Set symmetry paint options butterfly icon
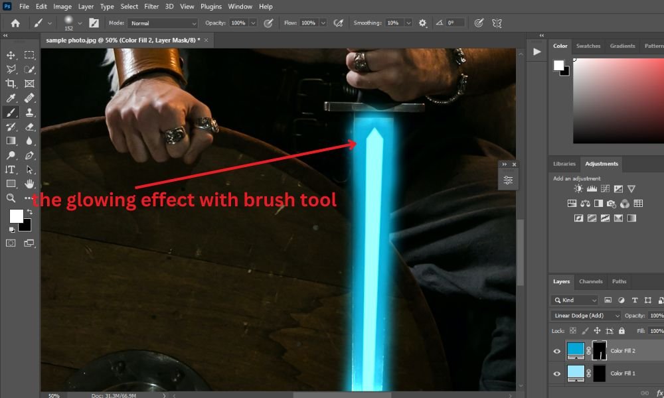This screenshot has width=664, height=398. coord(497,23)
